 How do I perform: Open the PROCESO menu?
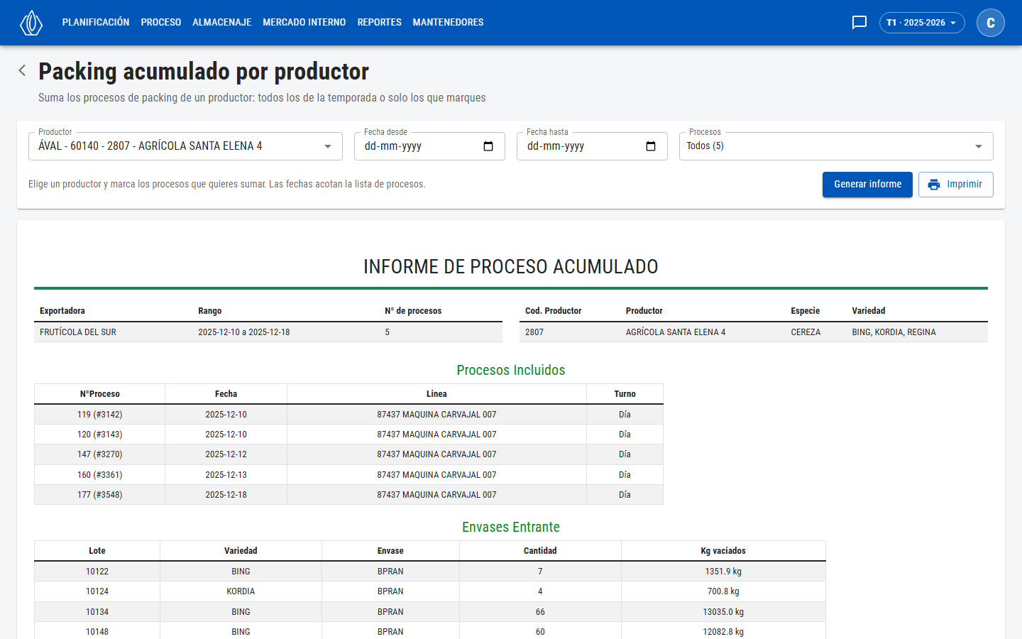(x=161, y=23)
